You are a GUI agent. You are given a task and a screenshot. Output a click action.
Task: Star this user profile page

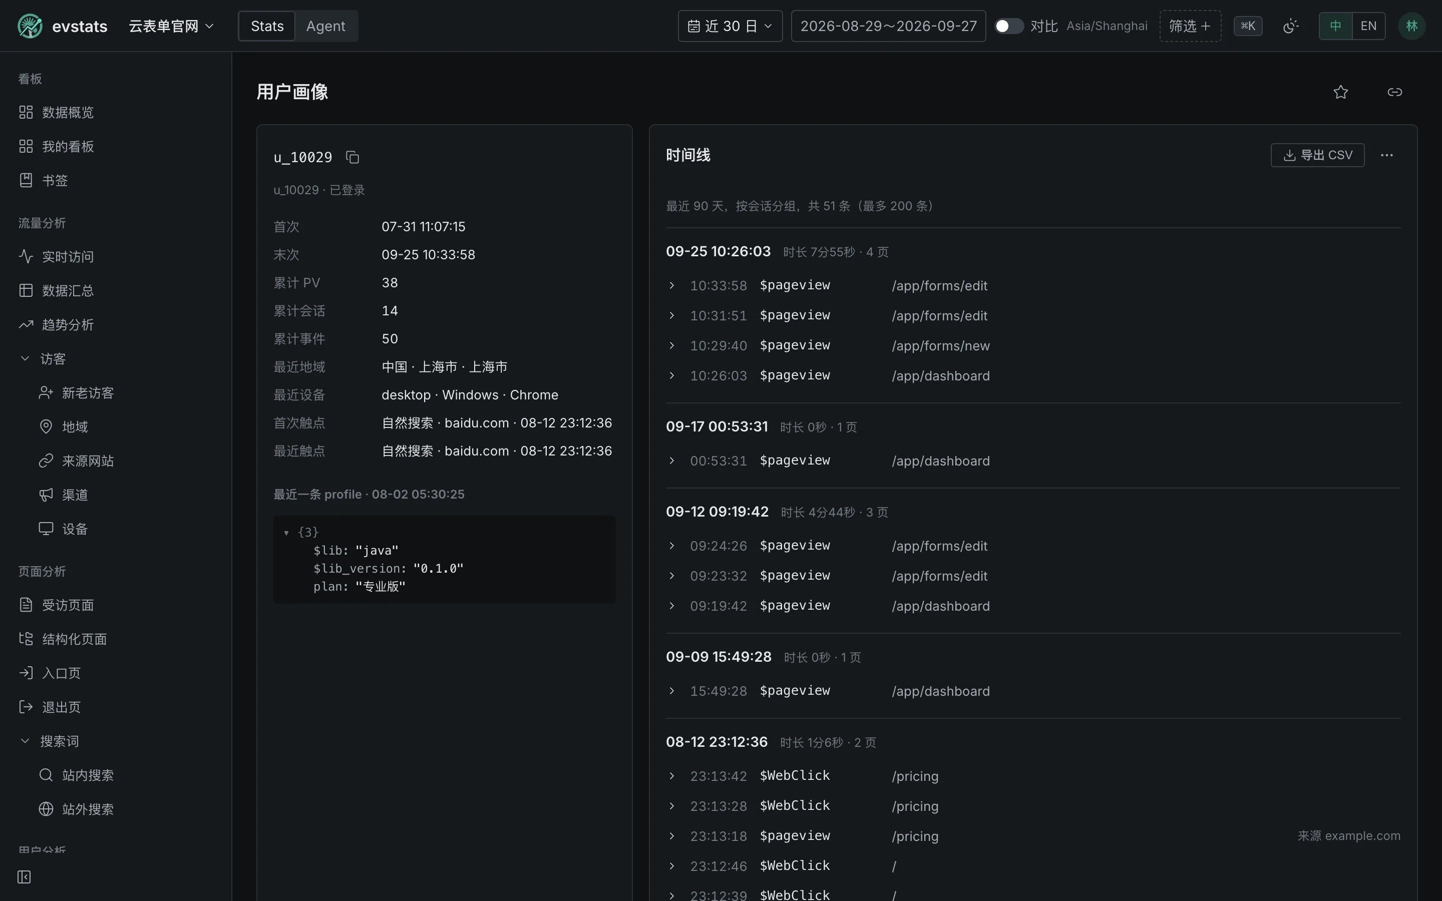pyautogui.click(x=1341, y=93)
